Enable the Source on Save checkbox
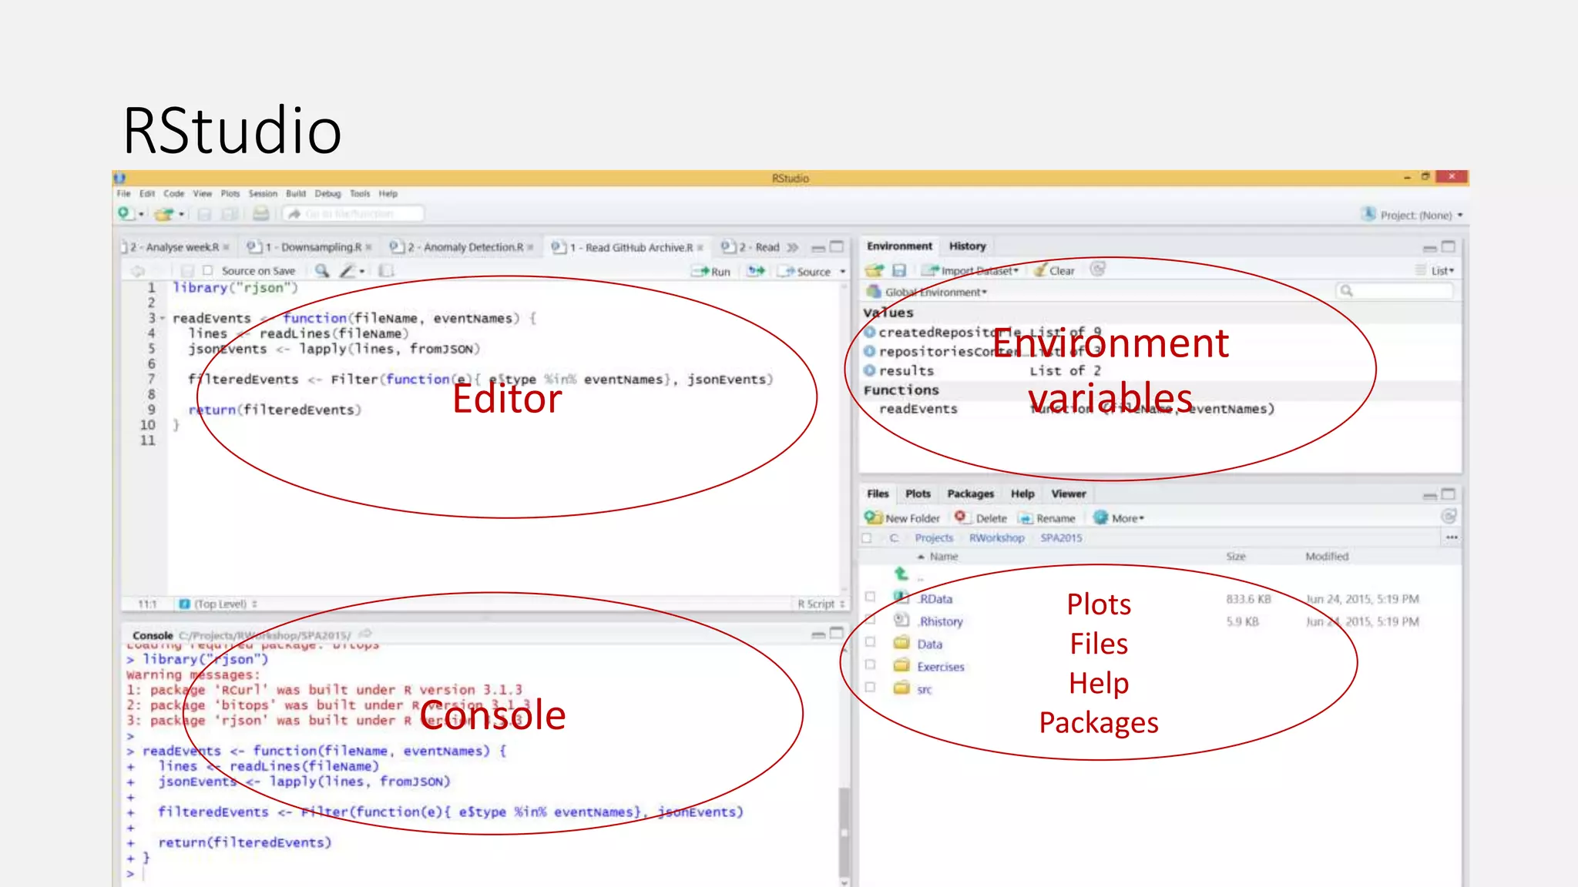Viewport: 1578px width, 887px height. click(x=207, y=270)
